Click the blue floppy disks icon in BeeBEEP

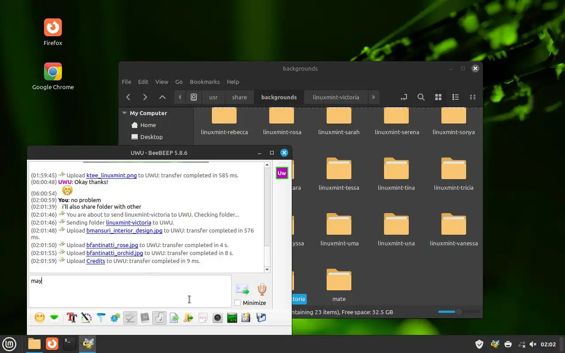[261, 318]
